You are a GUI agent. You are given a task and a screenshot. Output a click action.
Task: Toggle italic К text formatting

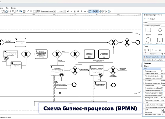pyautogui.click(x=71, y=11)
